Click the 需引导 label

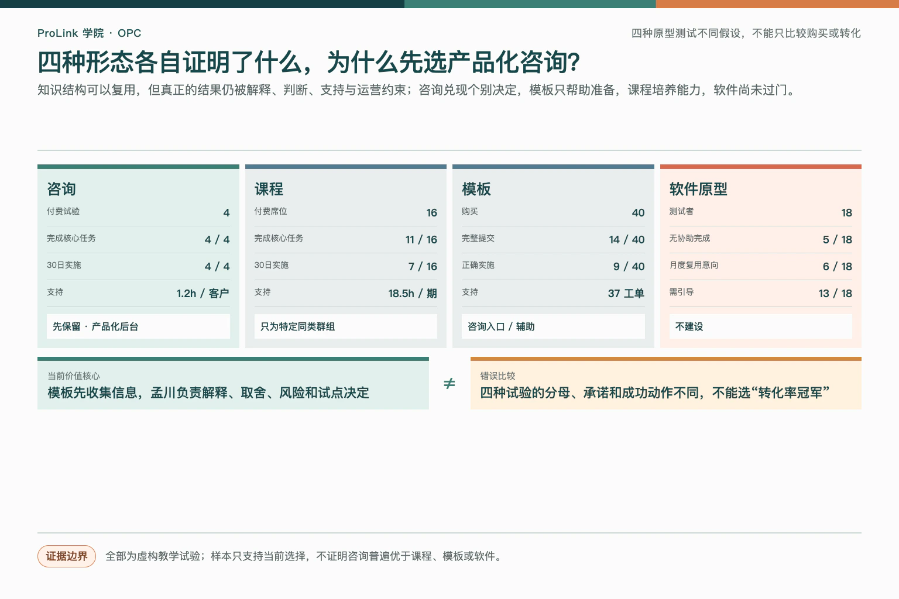682,292
